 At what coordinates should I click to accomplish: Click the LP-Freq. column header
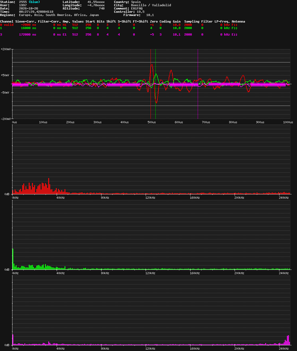(x=222, y=21)
